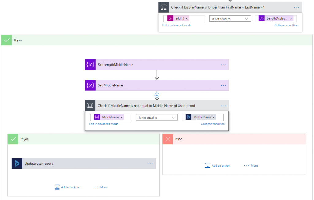Click the MiddleName condition step icon
Screen dimensions: 314x200
tap(90, 106)
